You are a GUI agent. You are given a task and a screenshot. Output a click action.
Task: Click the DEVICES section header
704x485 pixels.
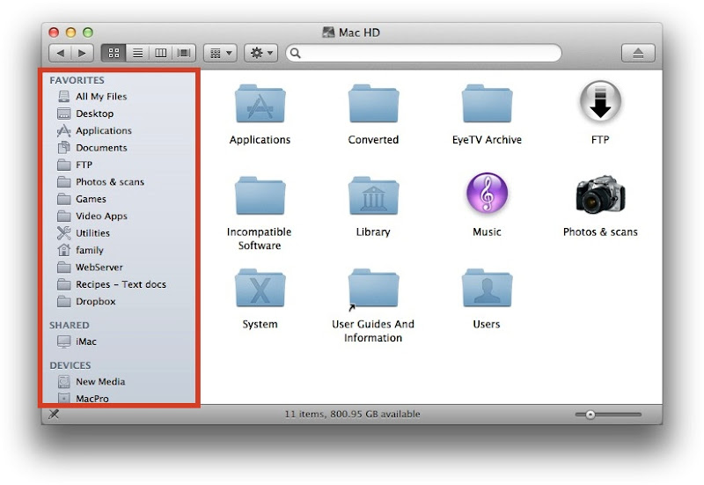click(70, 365)
